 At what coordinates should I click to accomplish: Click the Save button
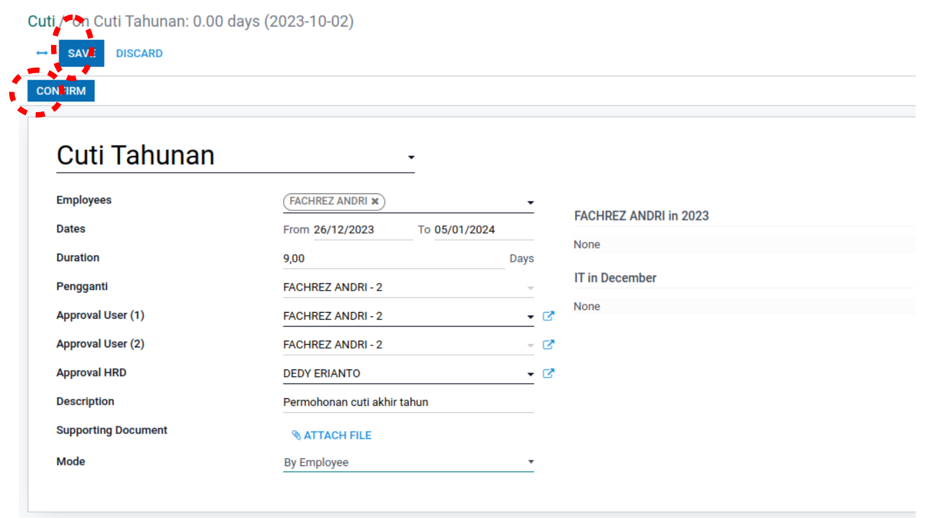pos(81,53)
